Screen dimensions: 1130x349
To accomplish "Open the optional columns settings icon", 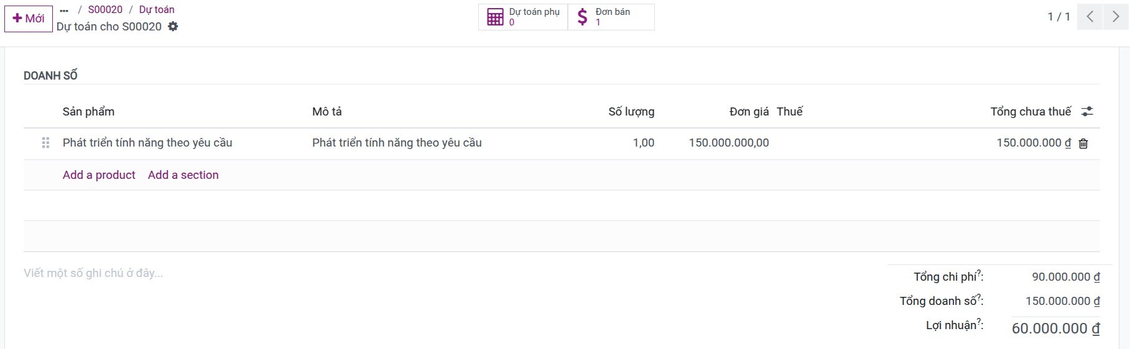I will coord(1086,112).
